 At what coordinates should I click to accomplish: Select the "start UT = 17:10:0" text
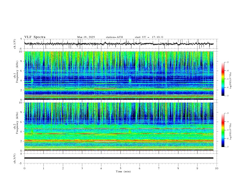[149, 37]
